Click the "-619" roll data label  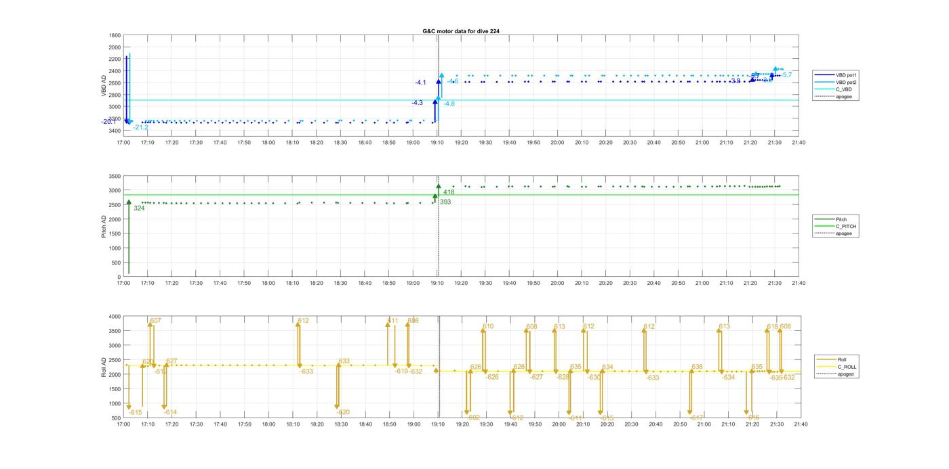coord(401,371)
